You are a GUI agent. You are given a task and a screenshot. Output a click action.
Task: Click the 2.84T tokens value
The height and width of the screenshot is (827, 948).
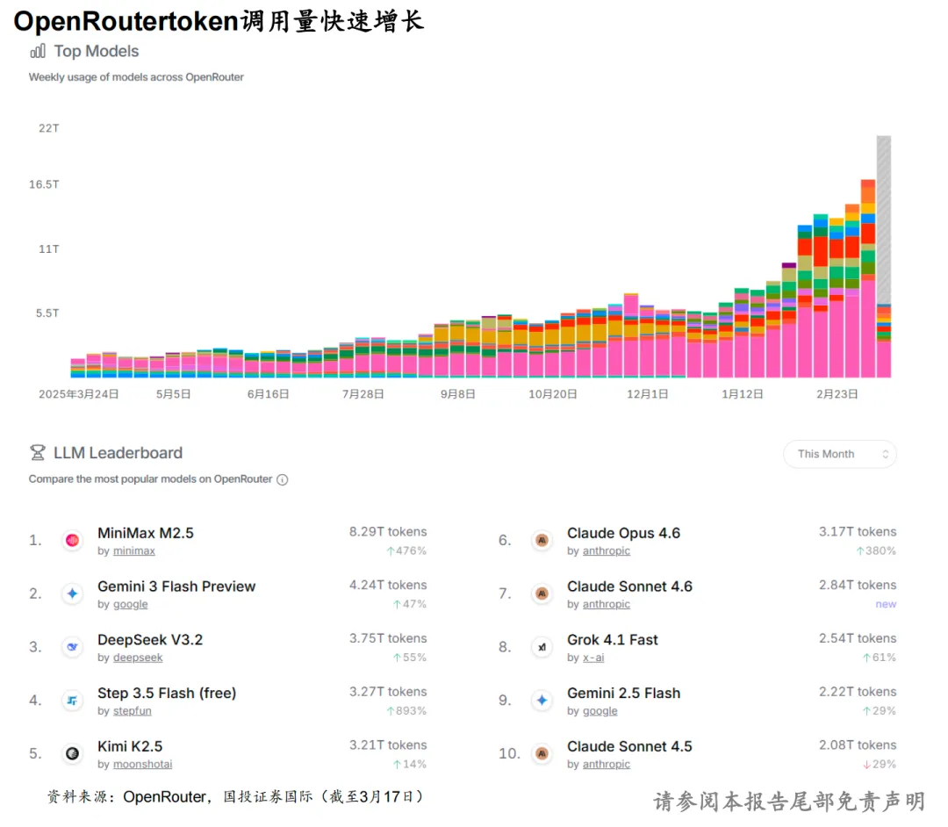tap(858, 585)
